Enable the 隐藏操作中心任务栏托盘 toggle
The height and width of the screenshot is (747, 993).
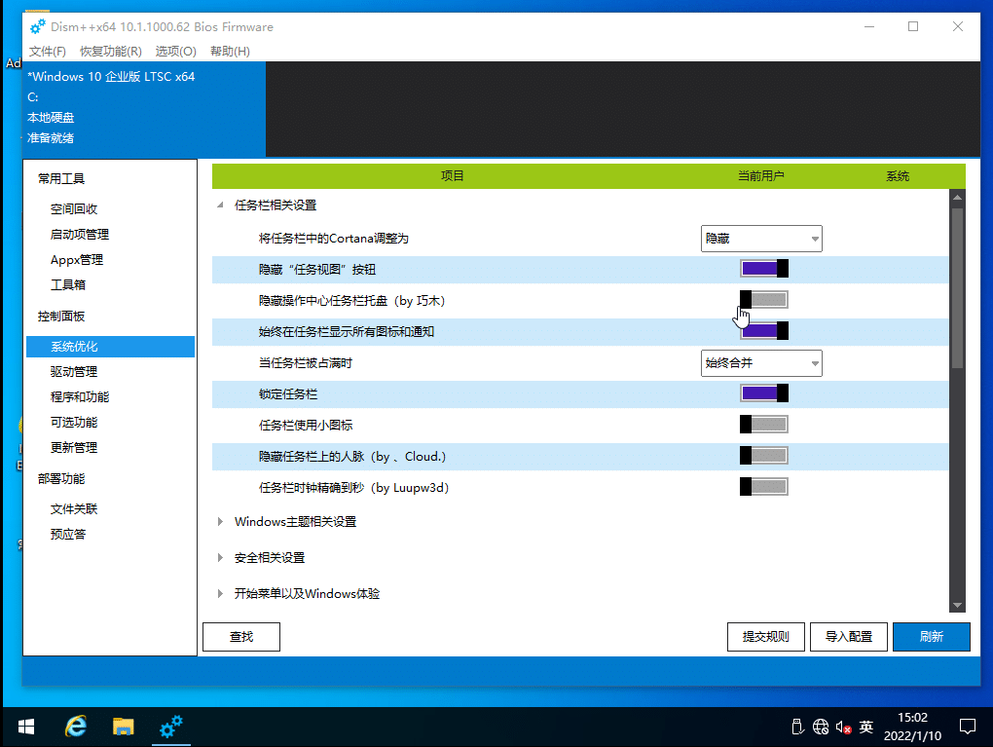[763, 299]
